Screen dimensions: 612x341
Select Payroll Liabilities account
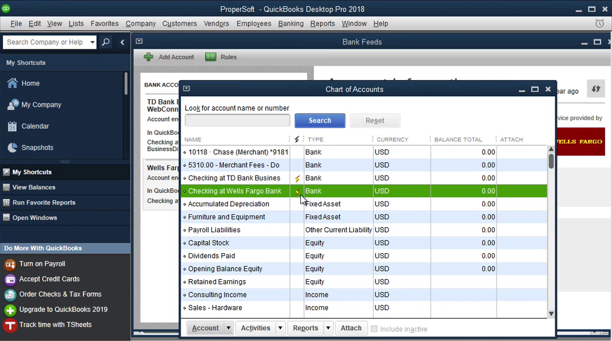coord(364,230)
